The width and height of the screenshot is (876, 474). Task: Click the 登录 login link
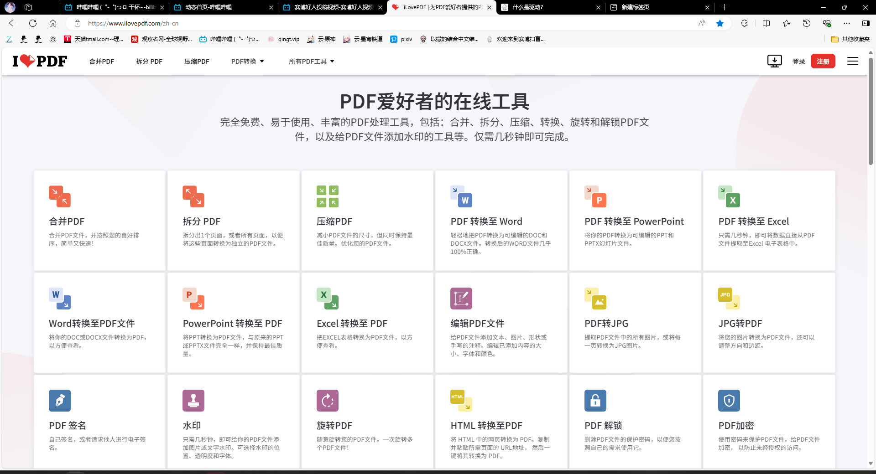[x=798, y=62]
